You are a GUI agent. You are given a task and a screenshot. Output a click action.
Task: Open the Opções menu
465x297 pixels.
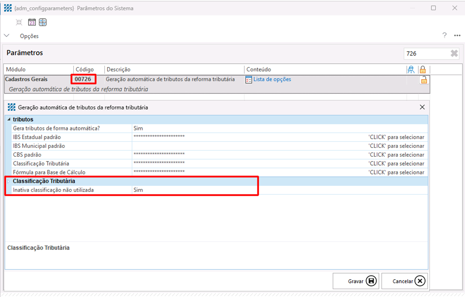coord(29,36)
